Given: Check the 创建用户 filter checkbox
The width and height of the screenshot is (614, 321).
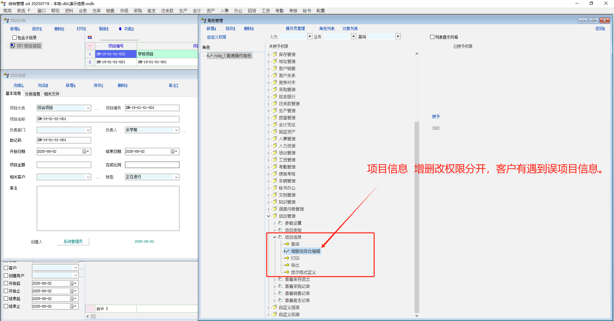Looking at the screenshot, I should click(6, 275).
